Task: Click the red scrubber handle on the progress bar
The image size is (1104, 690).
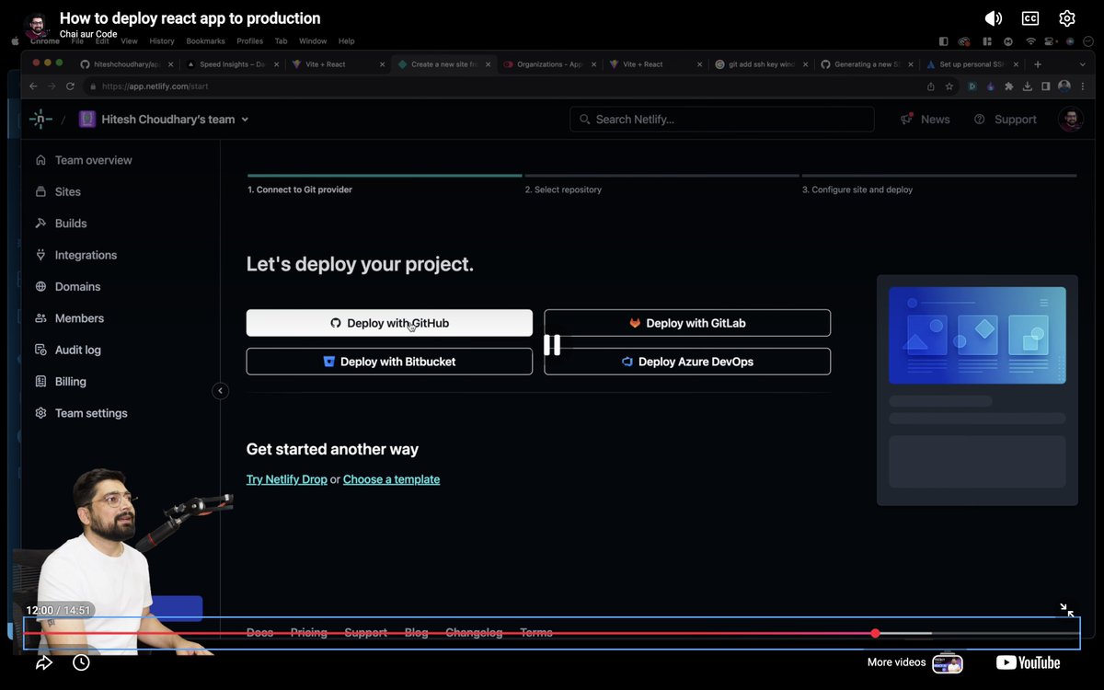Action: click(875, 633)
